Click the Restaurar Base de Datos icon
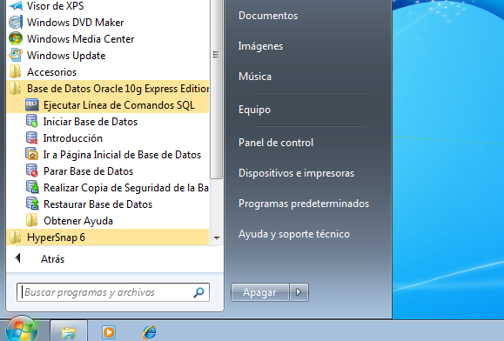The height and width of the screenshot is (341, 504). click(x=32, y=204)
